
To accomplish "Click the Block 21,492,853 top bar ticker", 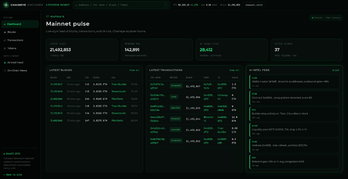I will tap(230, 5).
